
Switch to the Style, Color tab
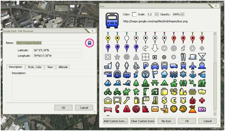tap(35, 67)
